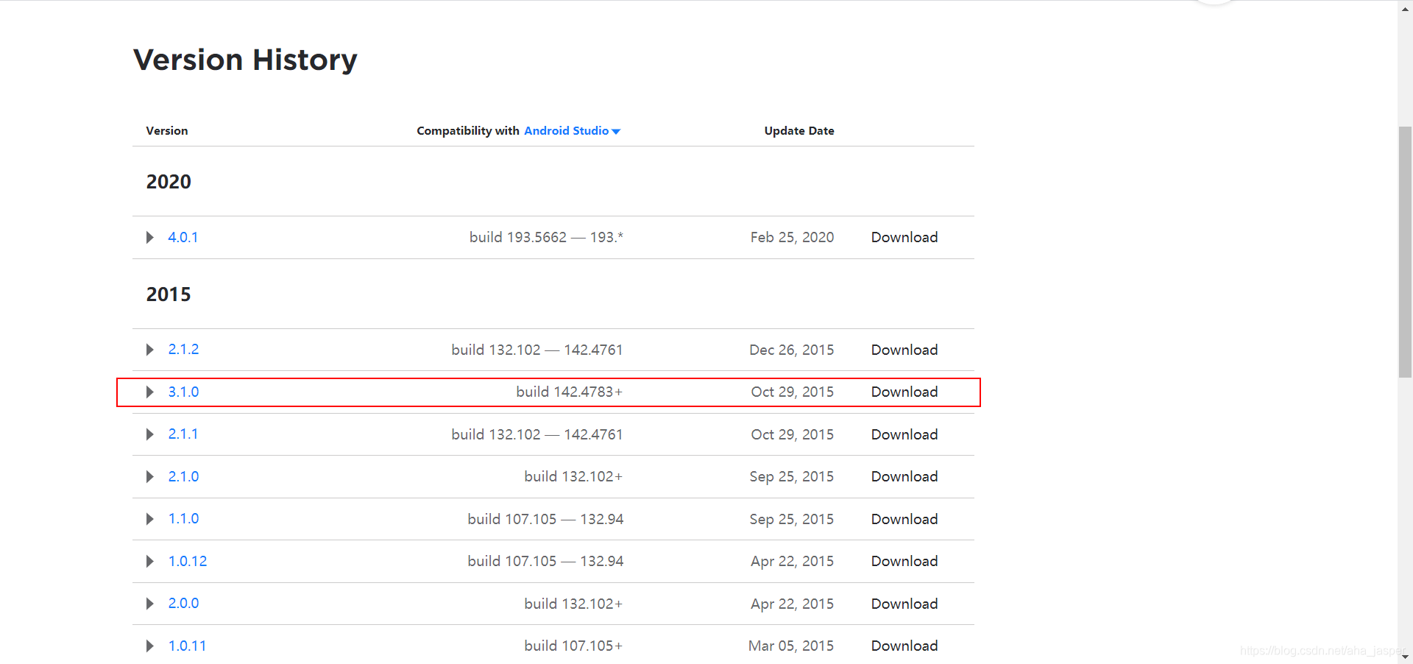Expand the 2.0.0 version details
The height and width of the screenshot is (664, 1413).
150,604
